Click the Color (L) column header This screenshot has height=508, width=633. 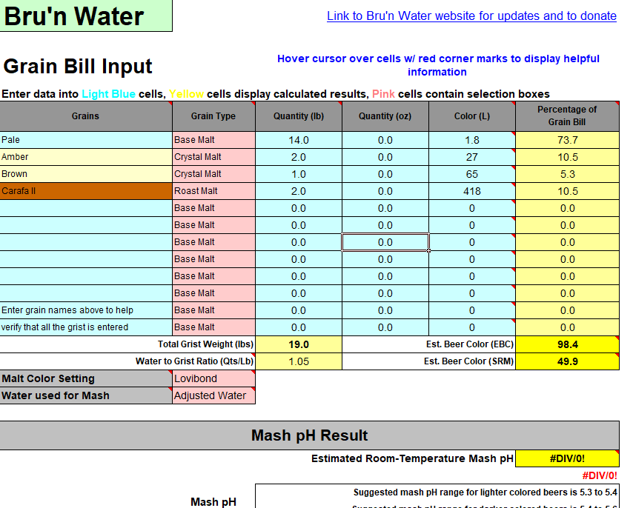(x=472, y=116)
